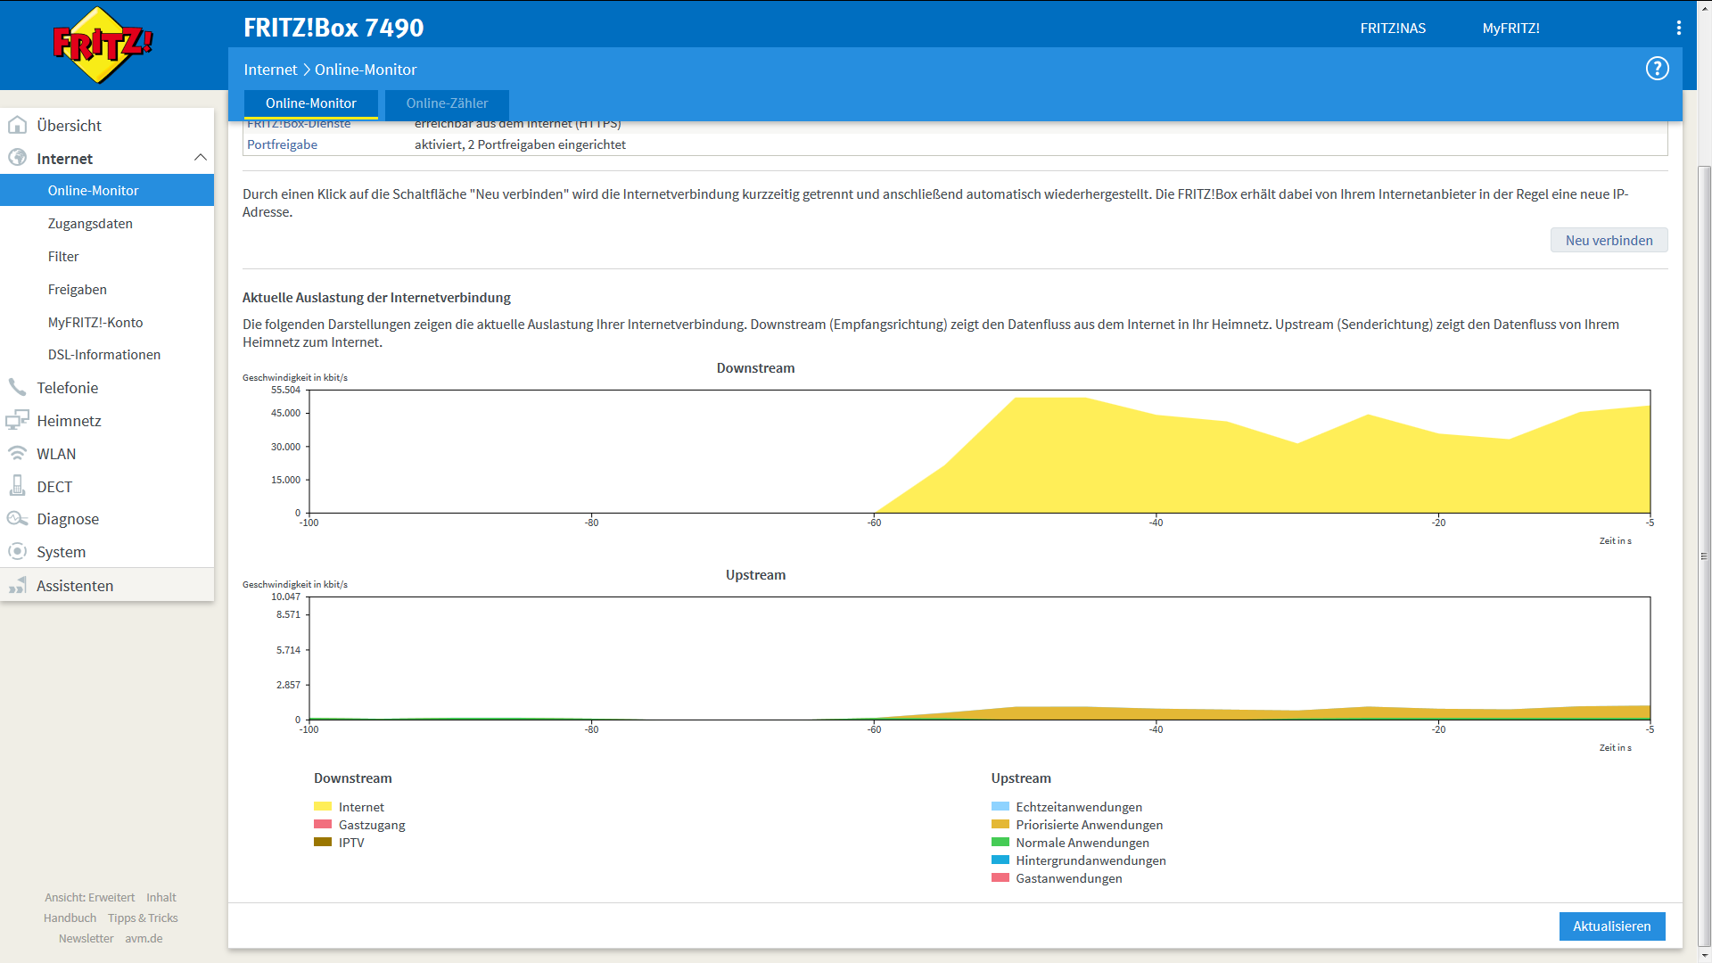This screenshot has height=963, width=1712.
Task: Click the Aktualisieren button
Action: pyautogui.click(x=1611, y=926)
